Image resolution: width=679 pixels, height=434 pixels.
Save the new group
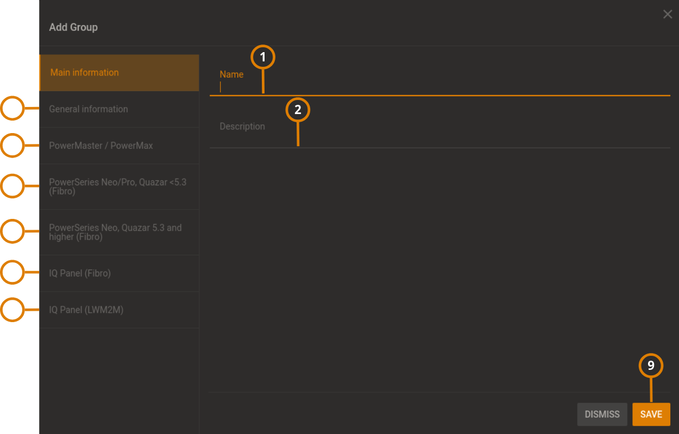tap(651, 414)
